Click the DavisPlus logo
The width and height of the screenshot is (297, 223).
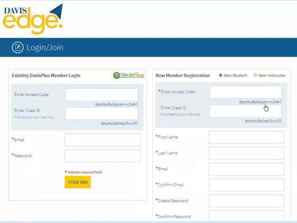click(x=129, y=75)
